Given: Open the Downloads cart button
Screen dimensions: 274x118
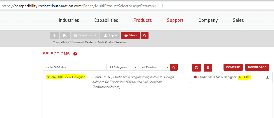Looking at the screenshot, I should (x=85, y=35).
